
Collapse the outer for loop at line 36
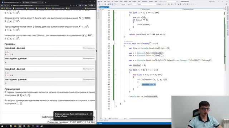(x=114, y=70)
